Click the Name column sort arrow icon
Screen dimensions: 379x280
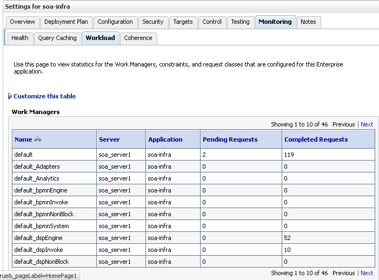(37, 139)
